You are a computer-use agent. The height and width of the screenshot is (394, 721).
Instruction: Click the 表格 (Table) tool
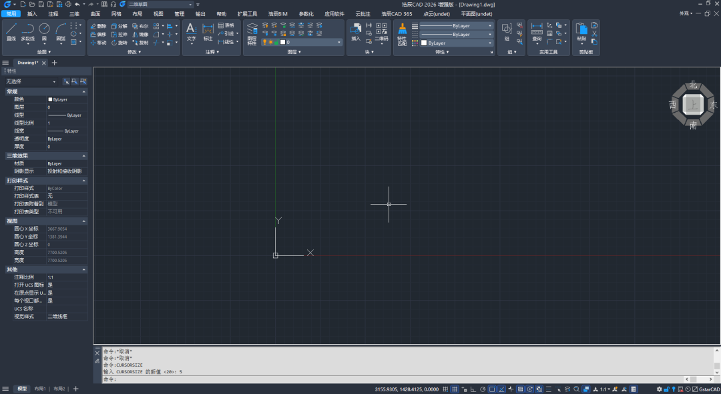click(226, 26)
